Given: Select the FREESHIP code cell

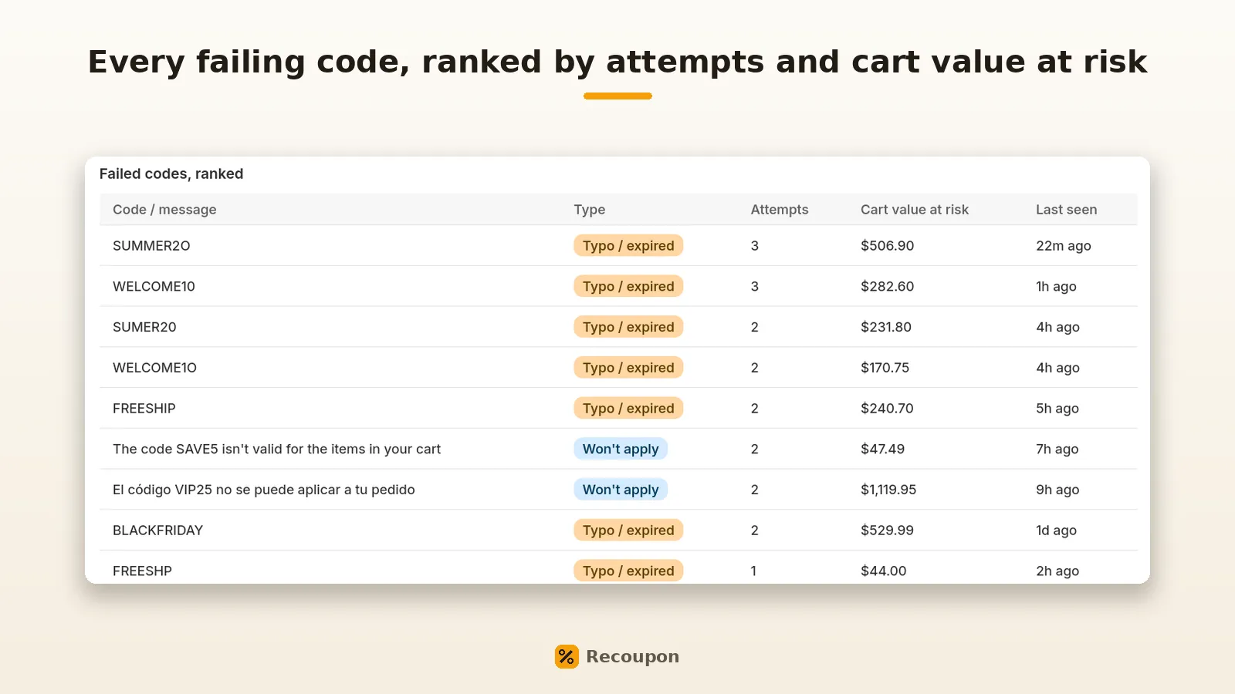Looking at the screenshot, I should coord(144,409).
